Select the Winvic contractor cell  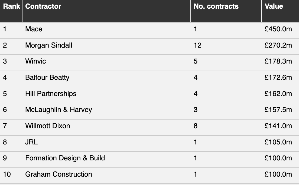coord(35,61)
